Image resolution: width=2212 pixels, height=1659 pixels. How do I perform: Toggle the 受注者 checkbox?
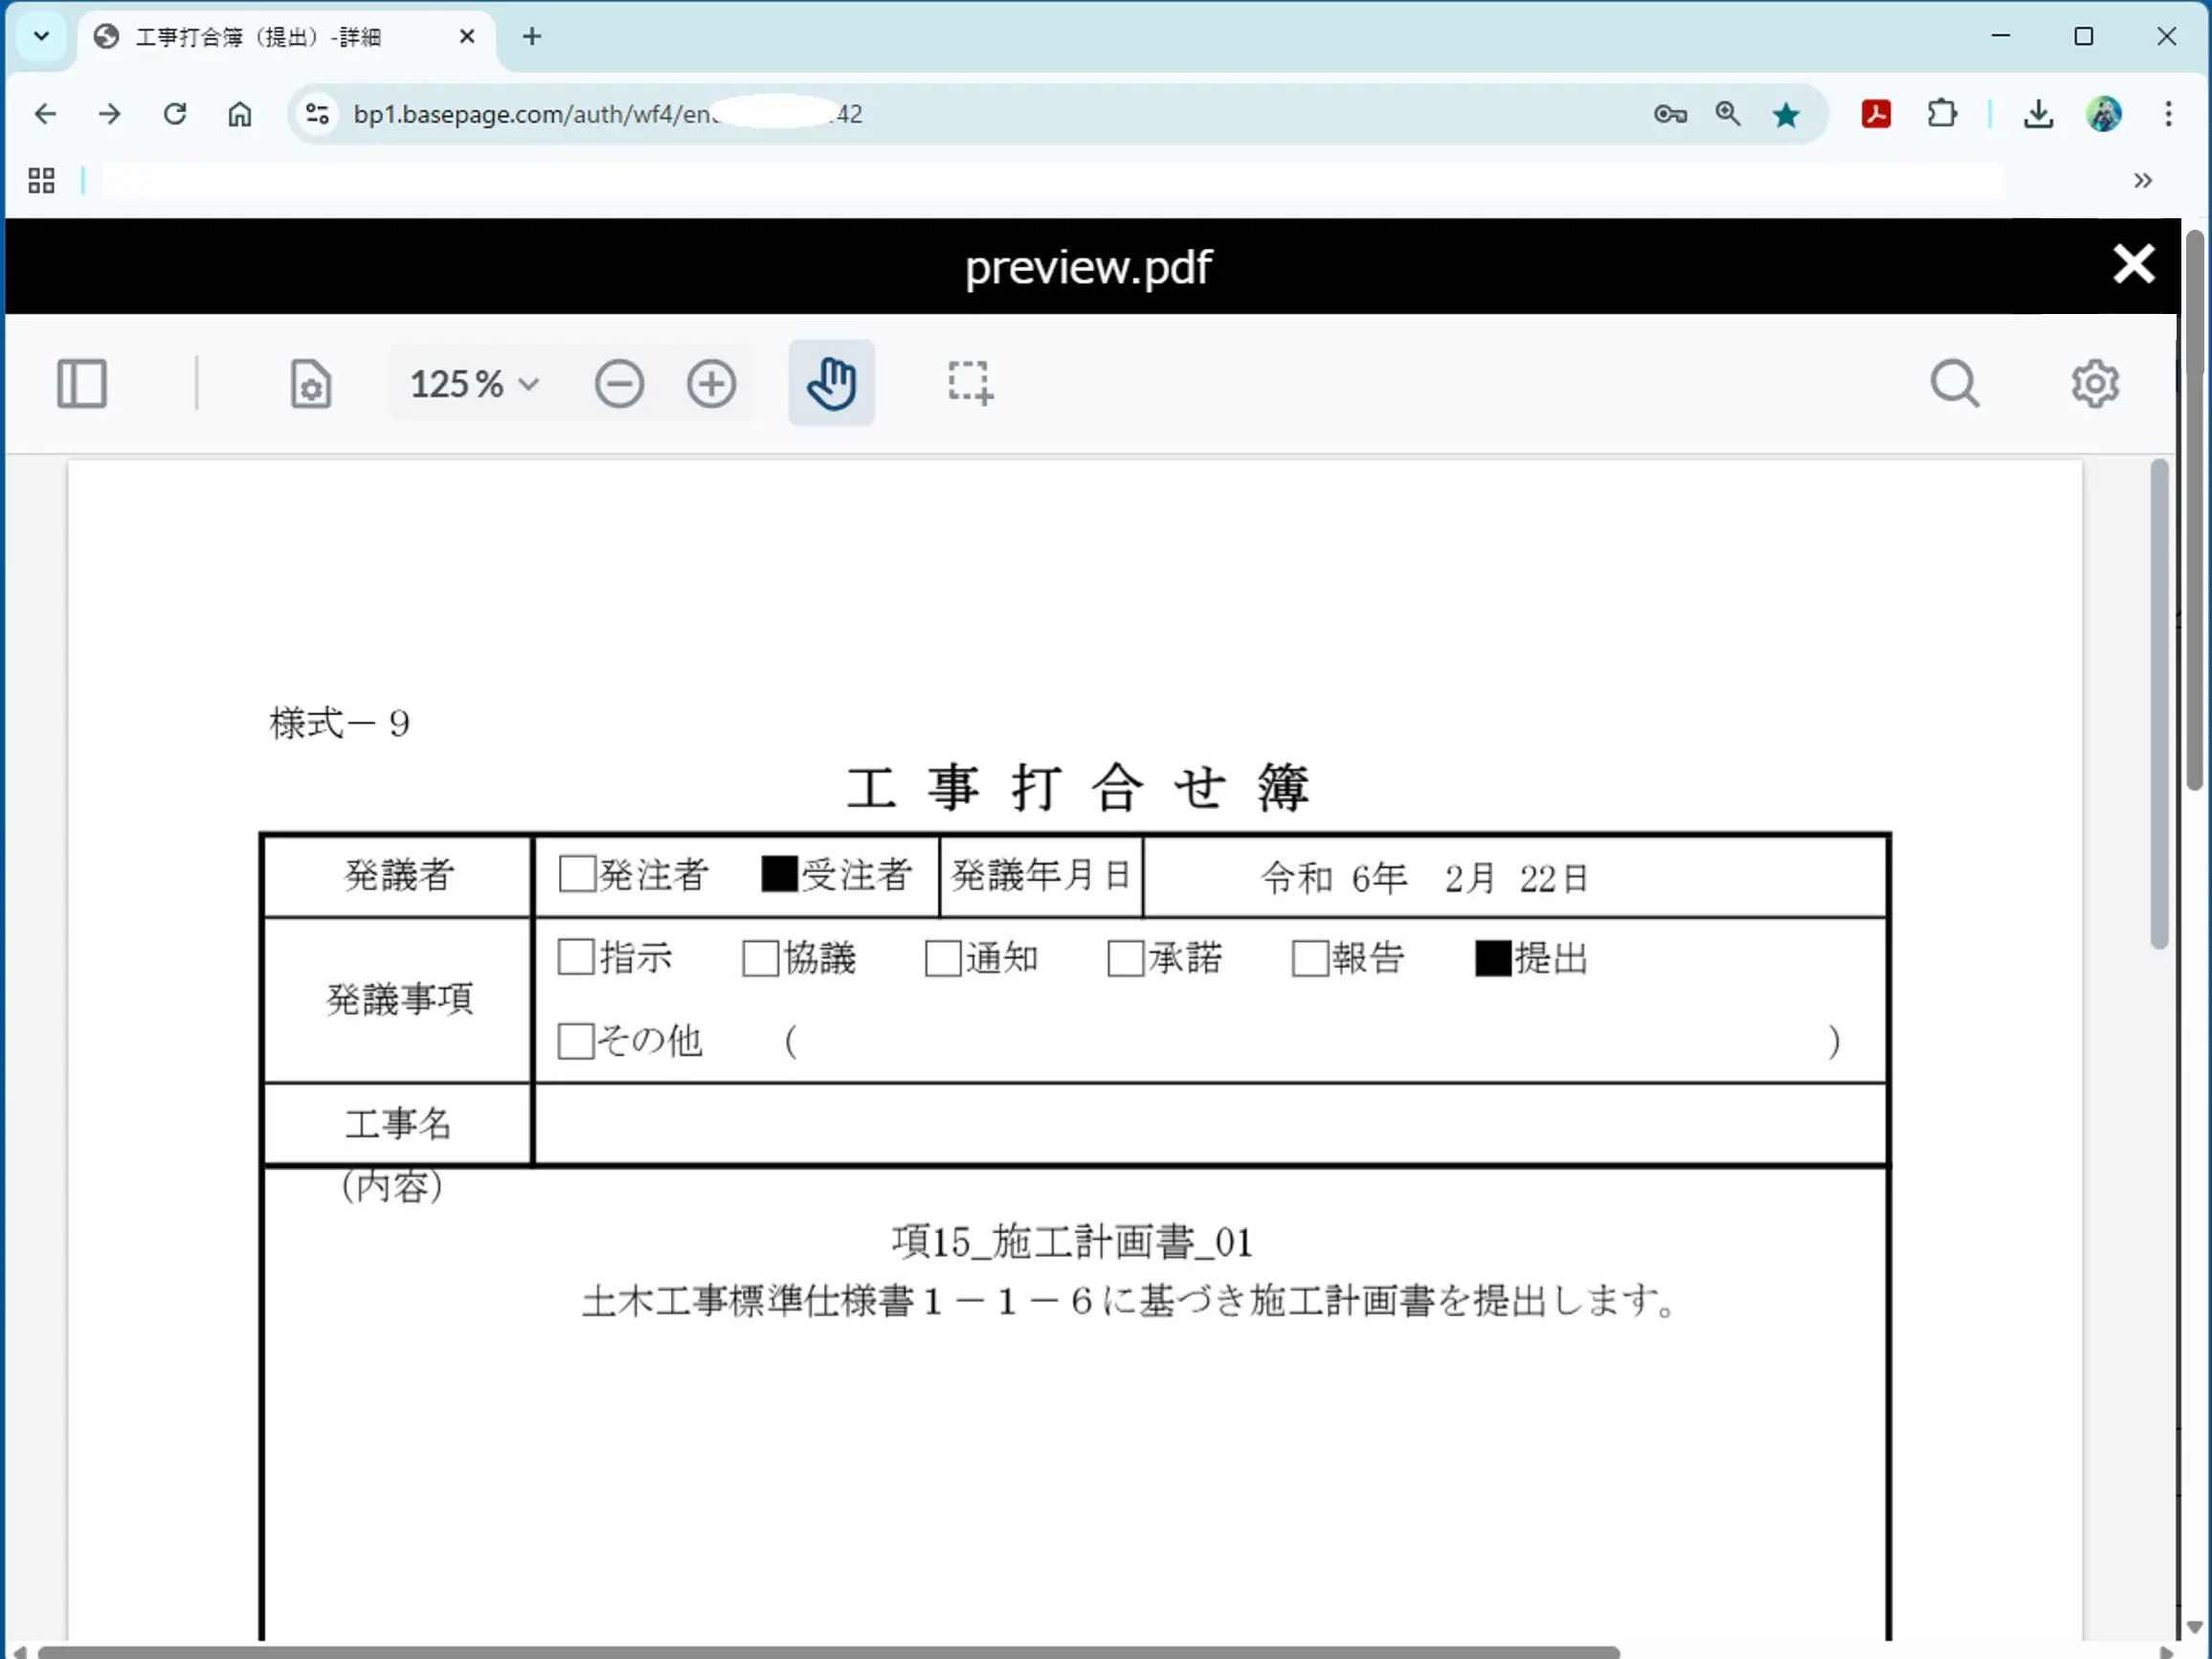[779, 873]
